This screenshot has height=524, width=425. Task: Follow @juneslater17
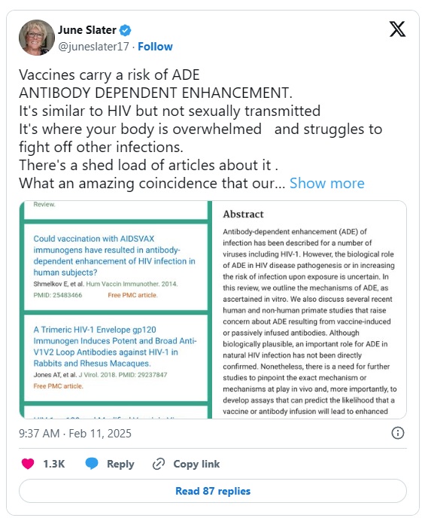(x=155, y=47)
